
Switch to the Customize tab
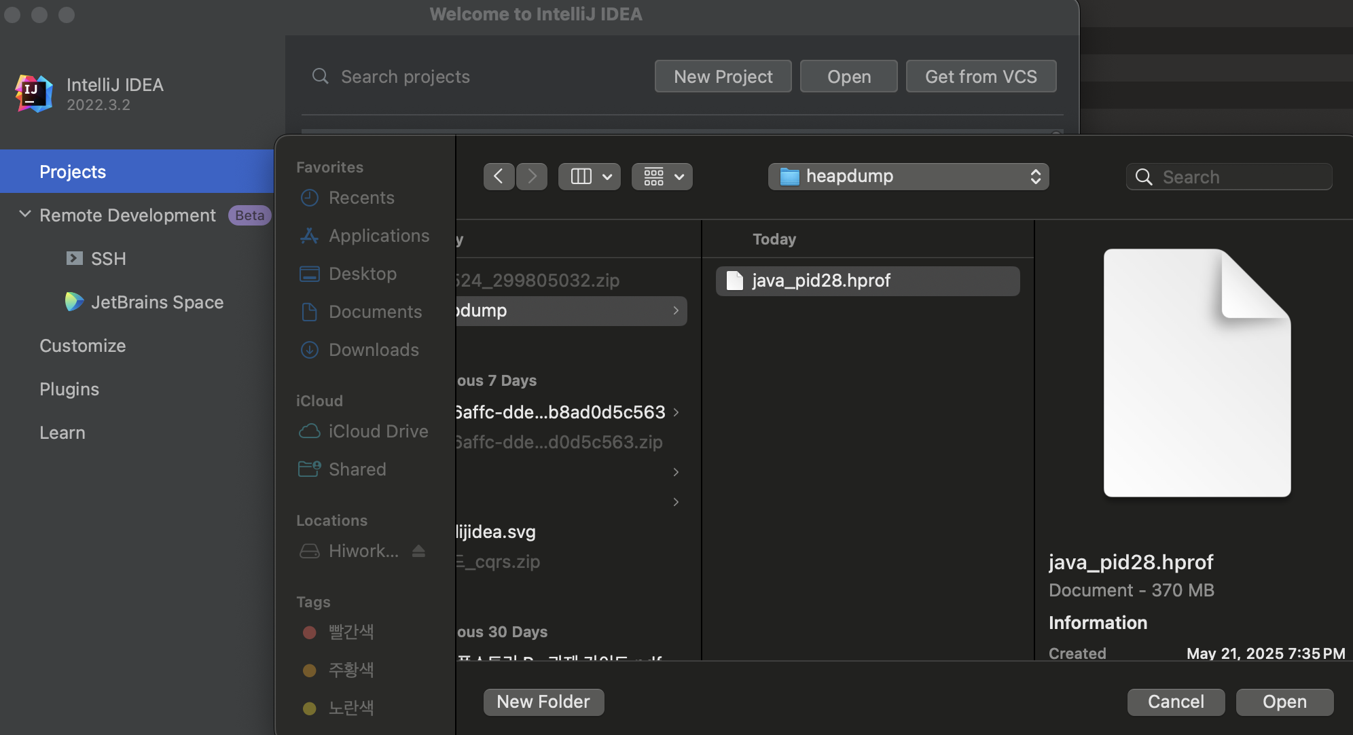pyautogui.click(x=82, y=346)
